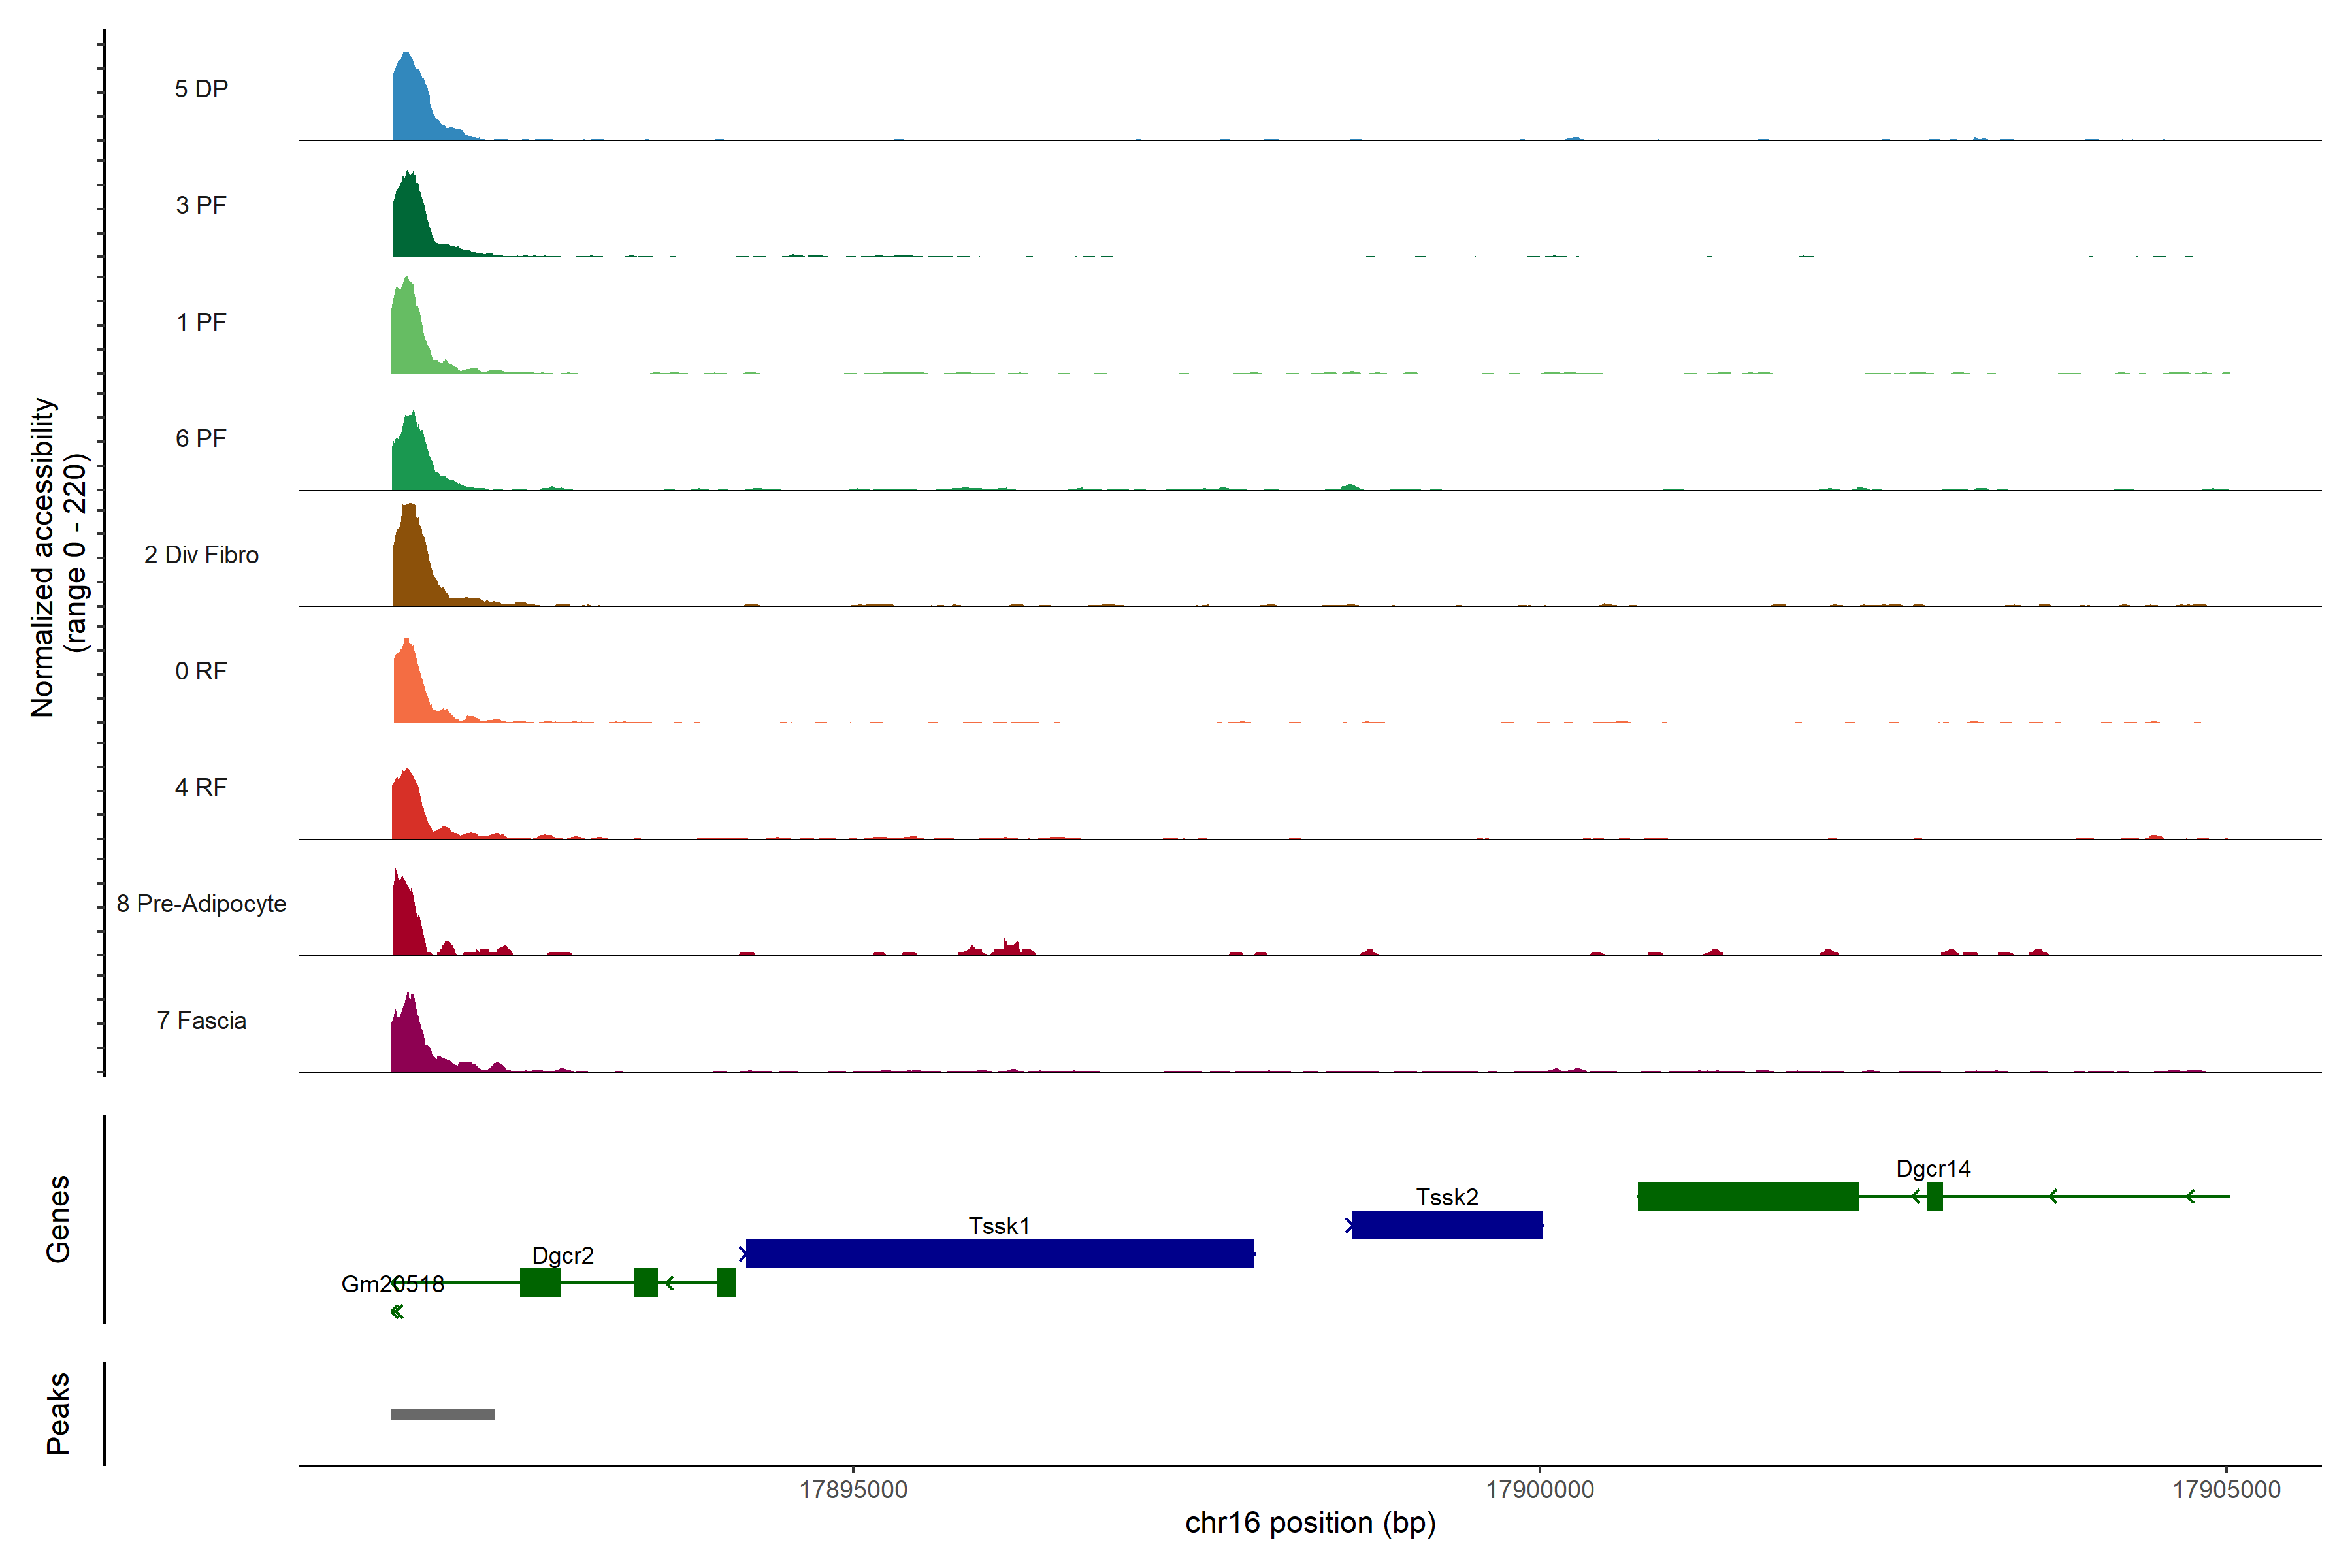Screen dimensions: 2352x1568
Task: Click the large green Dgcr14 exon block
Action: click(1747, 1196)
